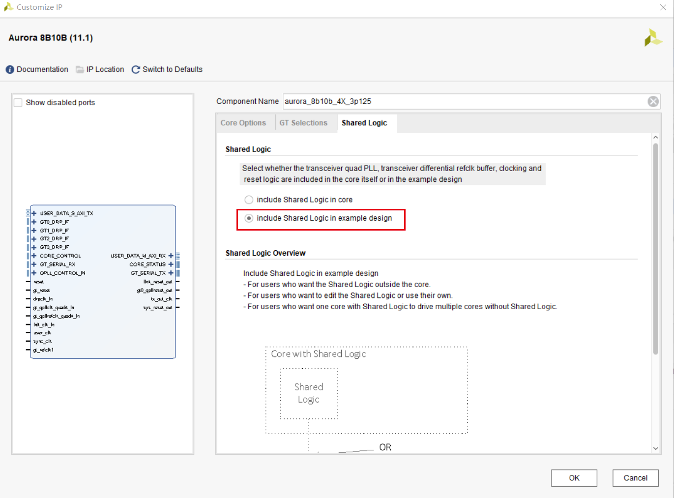Expand the GT1_DRP_IF port
The image size is (674, 498).
[x=34, y=230]
